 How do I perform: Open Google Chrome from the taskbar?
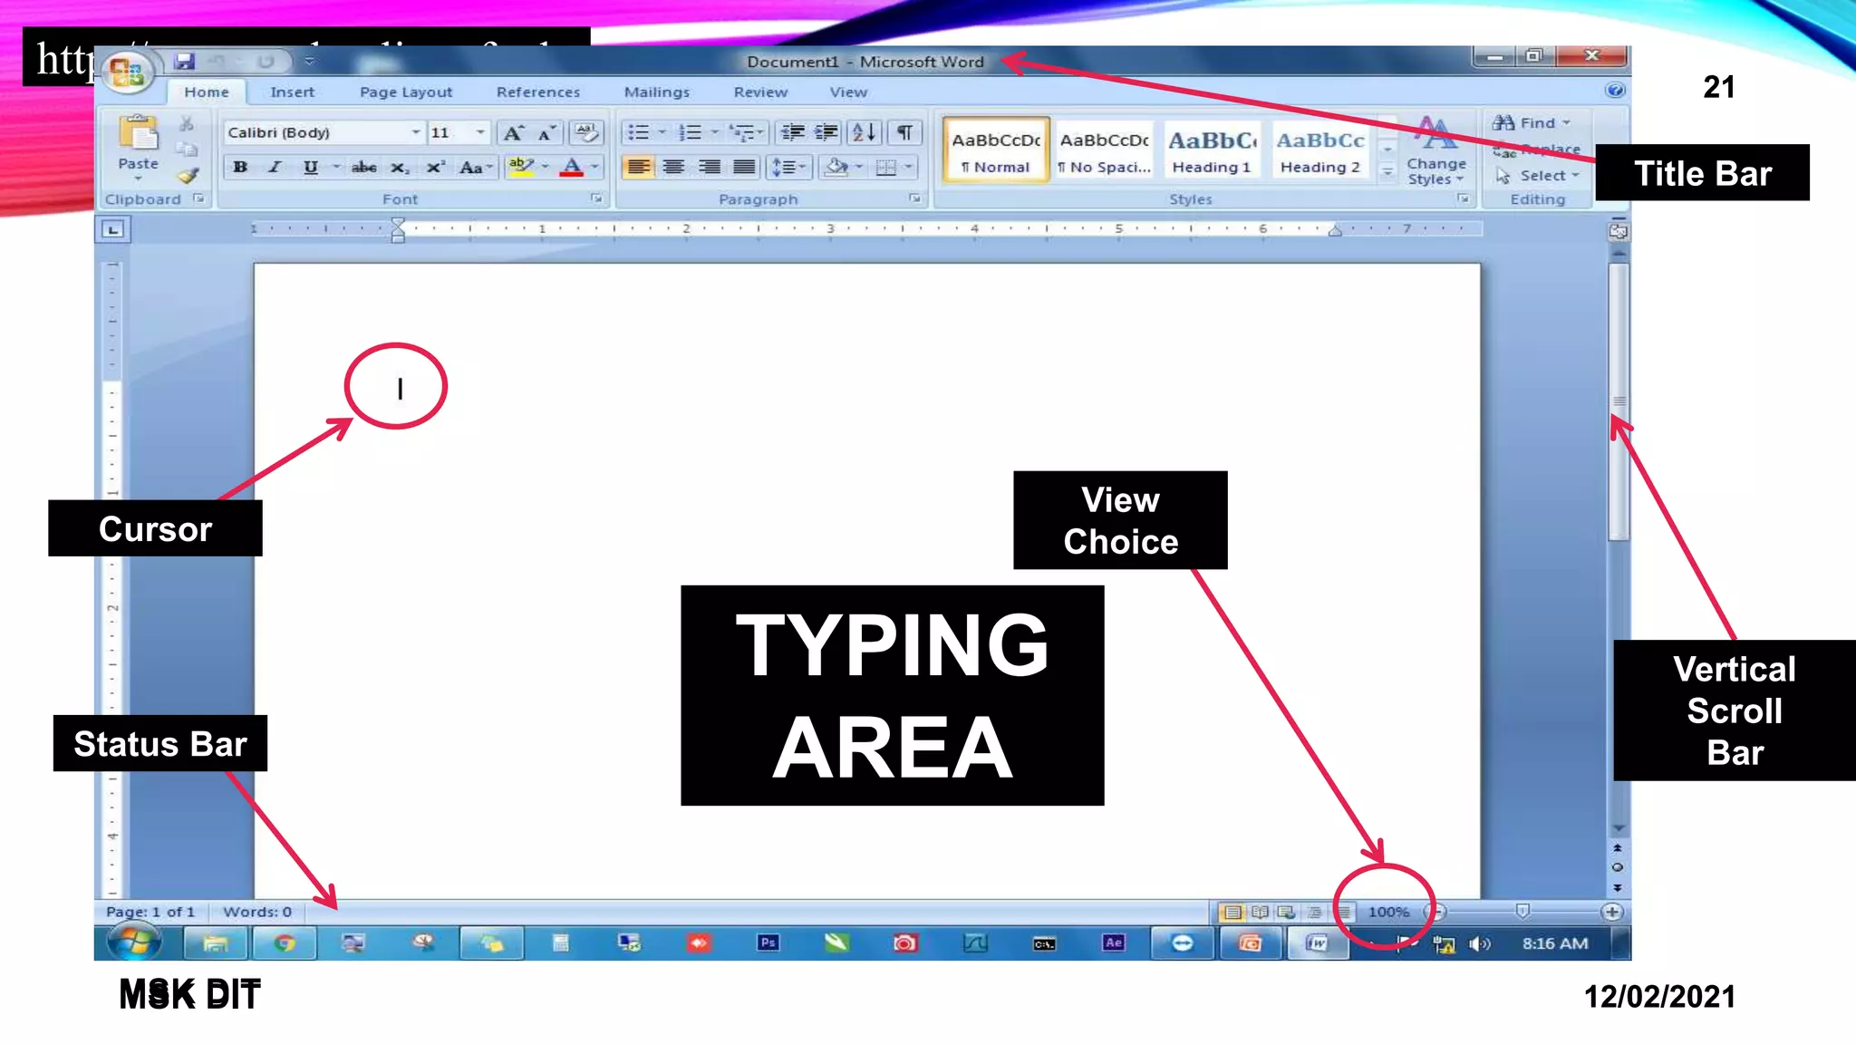pyautogui.click(x=285, y=943)
